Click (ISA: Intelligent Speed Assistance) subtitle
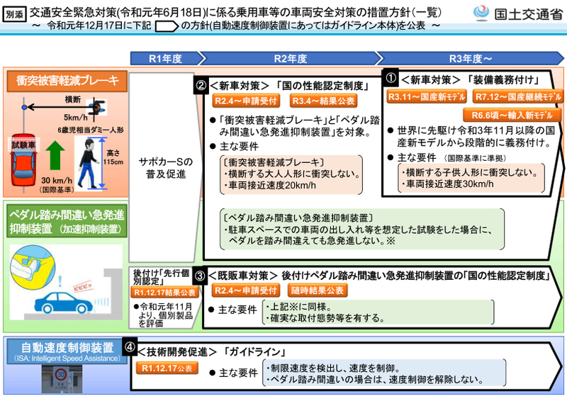This screenshot has height=401, width=567. [67, 358]
